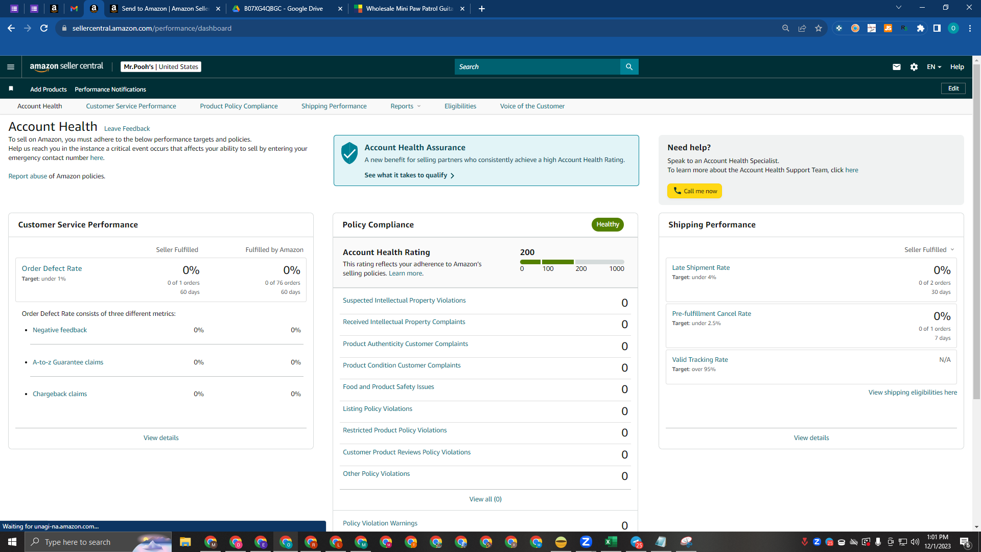
Task: Click the Call me now button
Action: 695,191
